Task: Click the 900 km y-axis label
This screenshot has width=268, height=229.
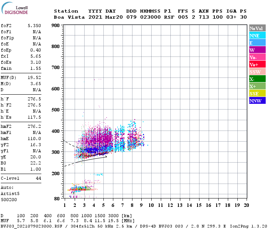Action: click(x=56, y=26)
